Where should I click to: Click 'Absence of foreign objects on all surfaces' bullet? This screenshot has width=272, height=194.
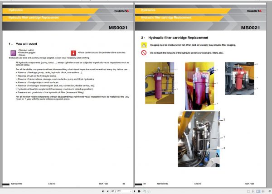click(38, 83)
